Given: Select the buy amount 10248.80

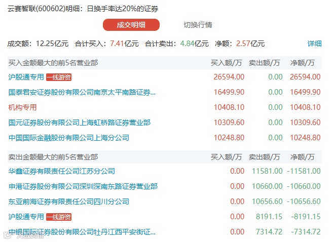Looking at the screenshot, I should click(229, 138).
